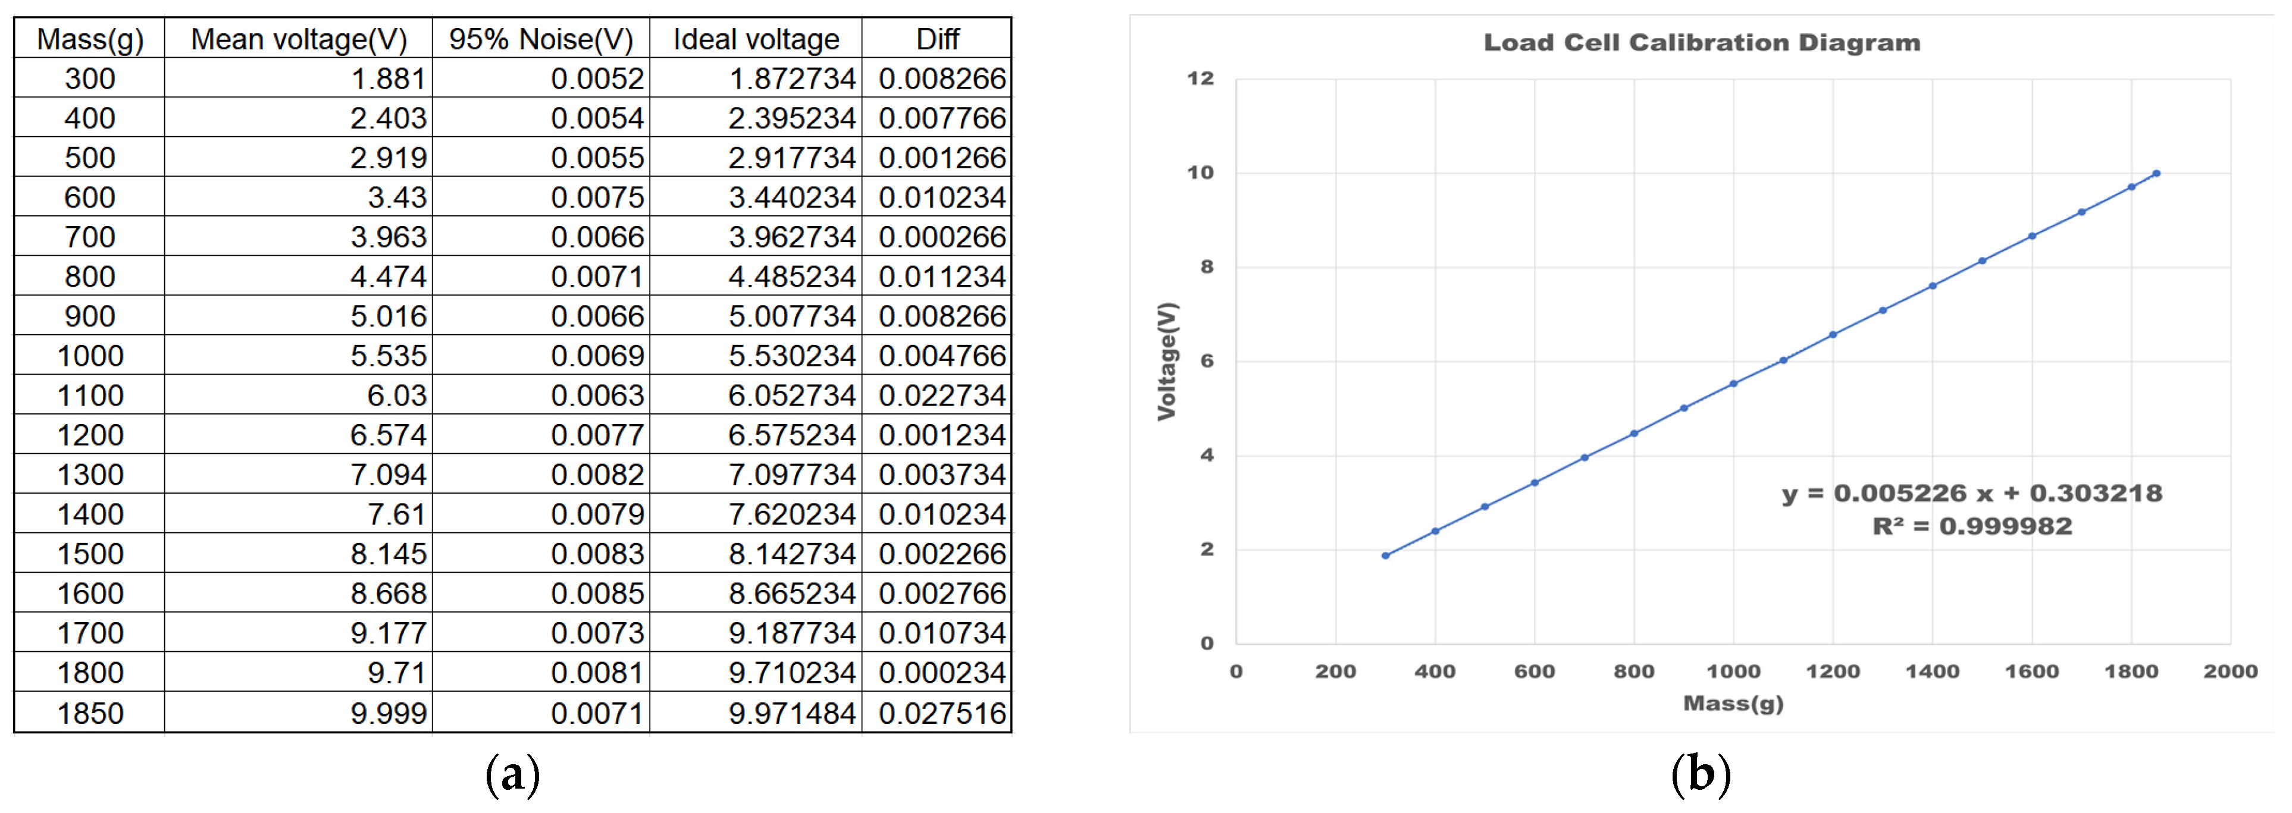Image resolution: width=2292 pixels, height=813 pixels.
Task: Select the y-axis tick label 12
Action: click(1200, 79)
